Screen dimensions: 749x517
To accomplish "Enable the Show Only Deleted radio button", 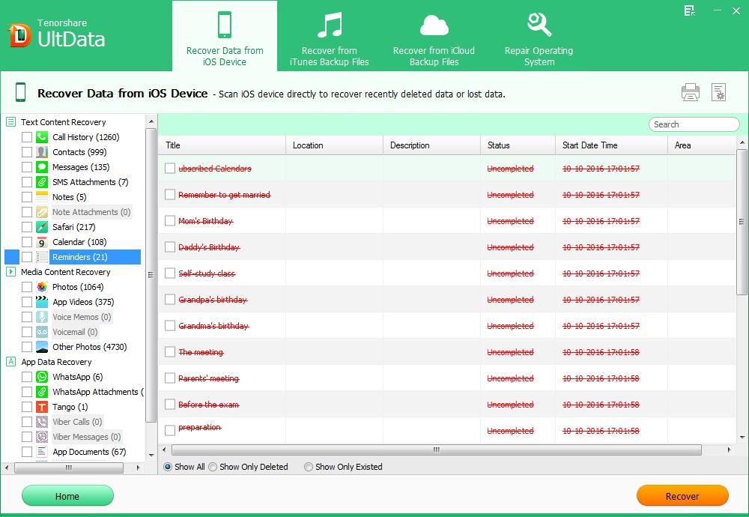I will pyautogui.click(x=213, y=467).
